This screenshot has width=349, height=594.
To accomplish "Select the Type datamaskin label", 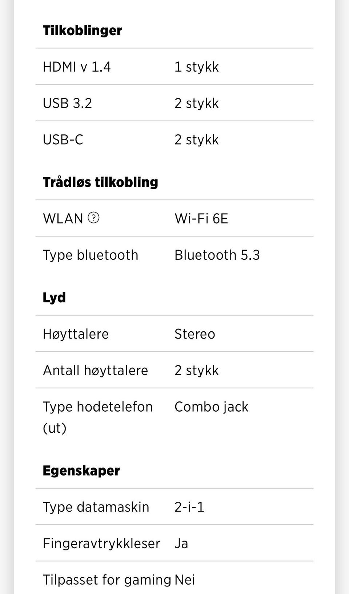I will tap(96, 507).
